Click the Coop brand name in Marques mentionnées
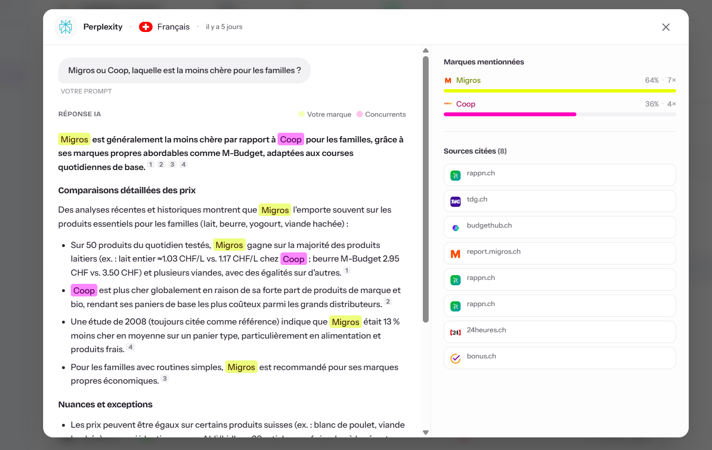The height and width of the screenshot is (450, 712). 465,104
